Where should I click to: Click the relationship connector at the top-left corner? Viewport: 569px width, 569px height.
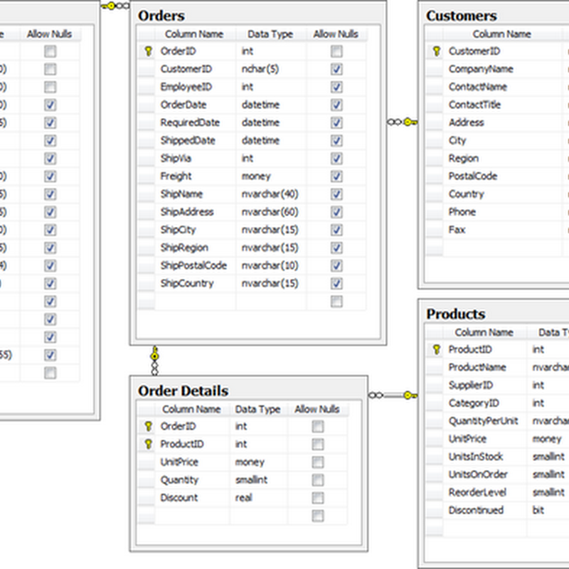point(110,6)
